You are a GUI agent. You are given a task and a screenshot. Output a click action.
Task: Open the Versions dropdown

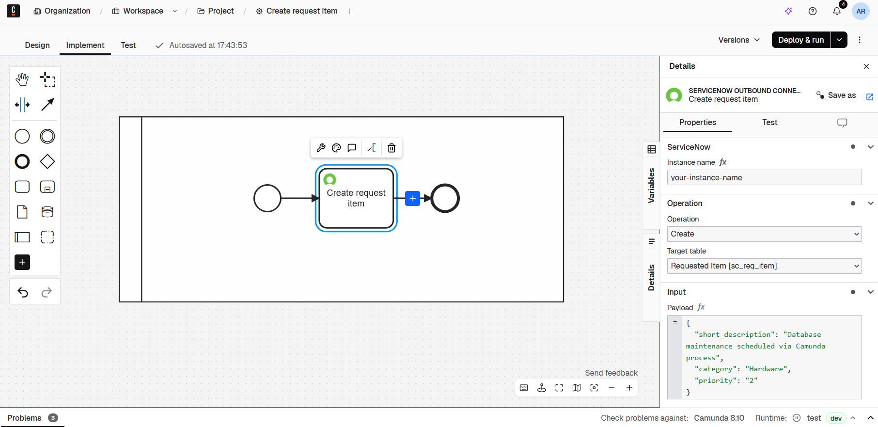(x=738, y=40)
